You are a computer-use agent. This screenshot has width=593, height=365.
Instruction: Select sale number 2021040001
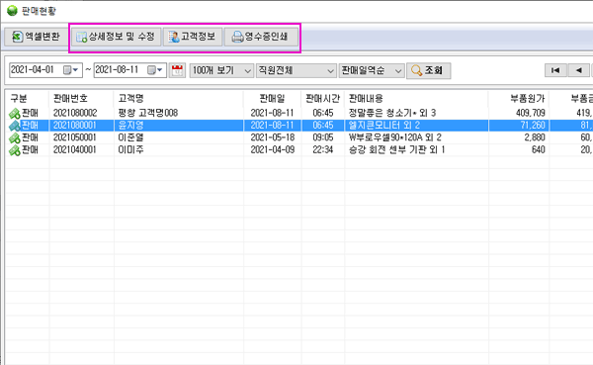coord(75,150)
